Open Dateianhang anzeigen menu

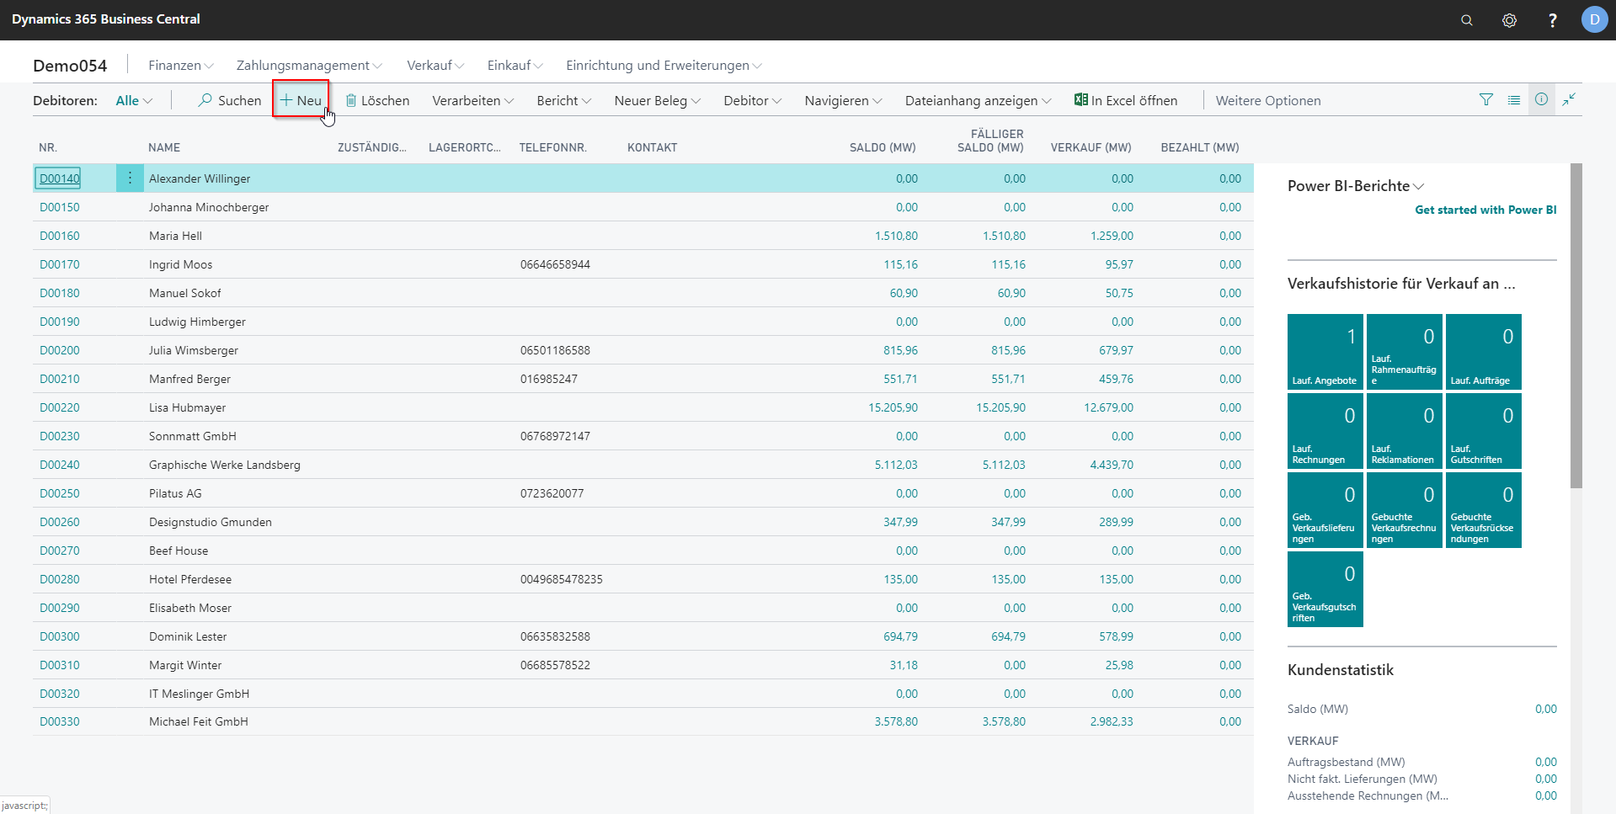[x=979, y=100]
